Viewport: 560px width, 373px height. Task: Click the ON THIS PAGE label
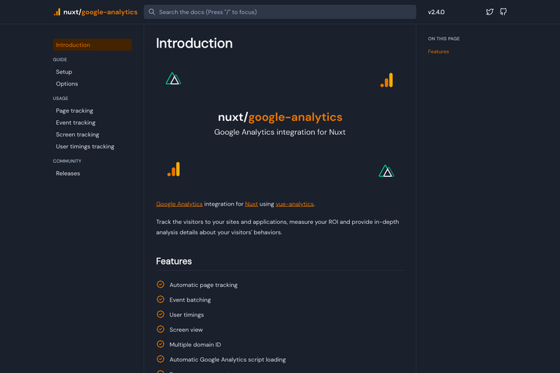point(444,38)
